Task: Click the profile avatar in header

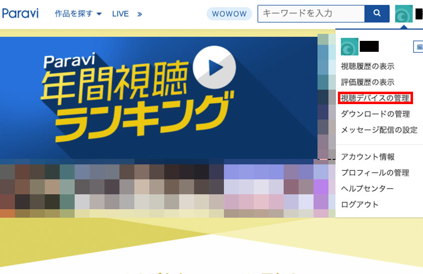Action: tap(404, 13)
